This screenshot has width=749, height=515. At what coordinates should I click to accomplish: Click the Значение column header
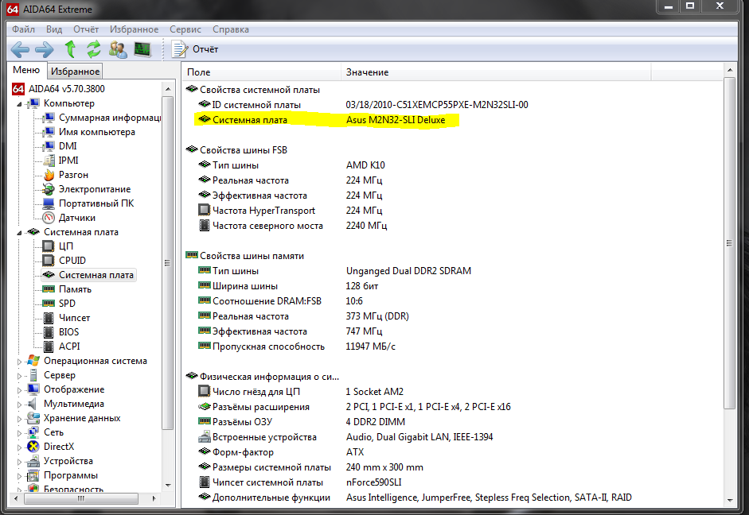pyautogui.click(x=367, y=72)
